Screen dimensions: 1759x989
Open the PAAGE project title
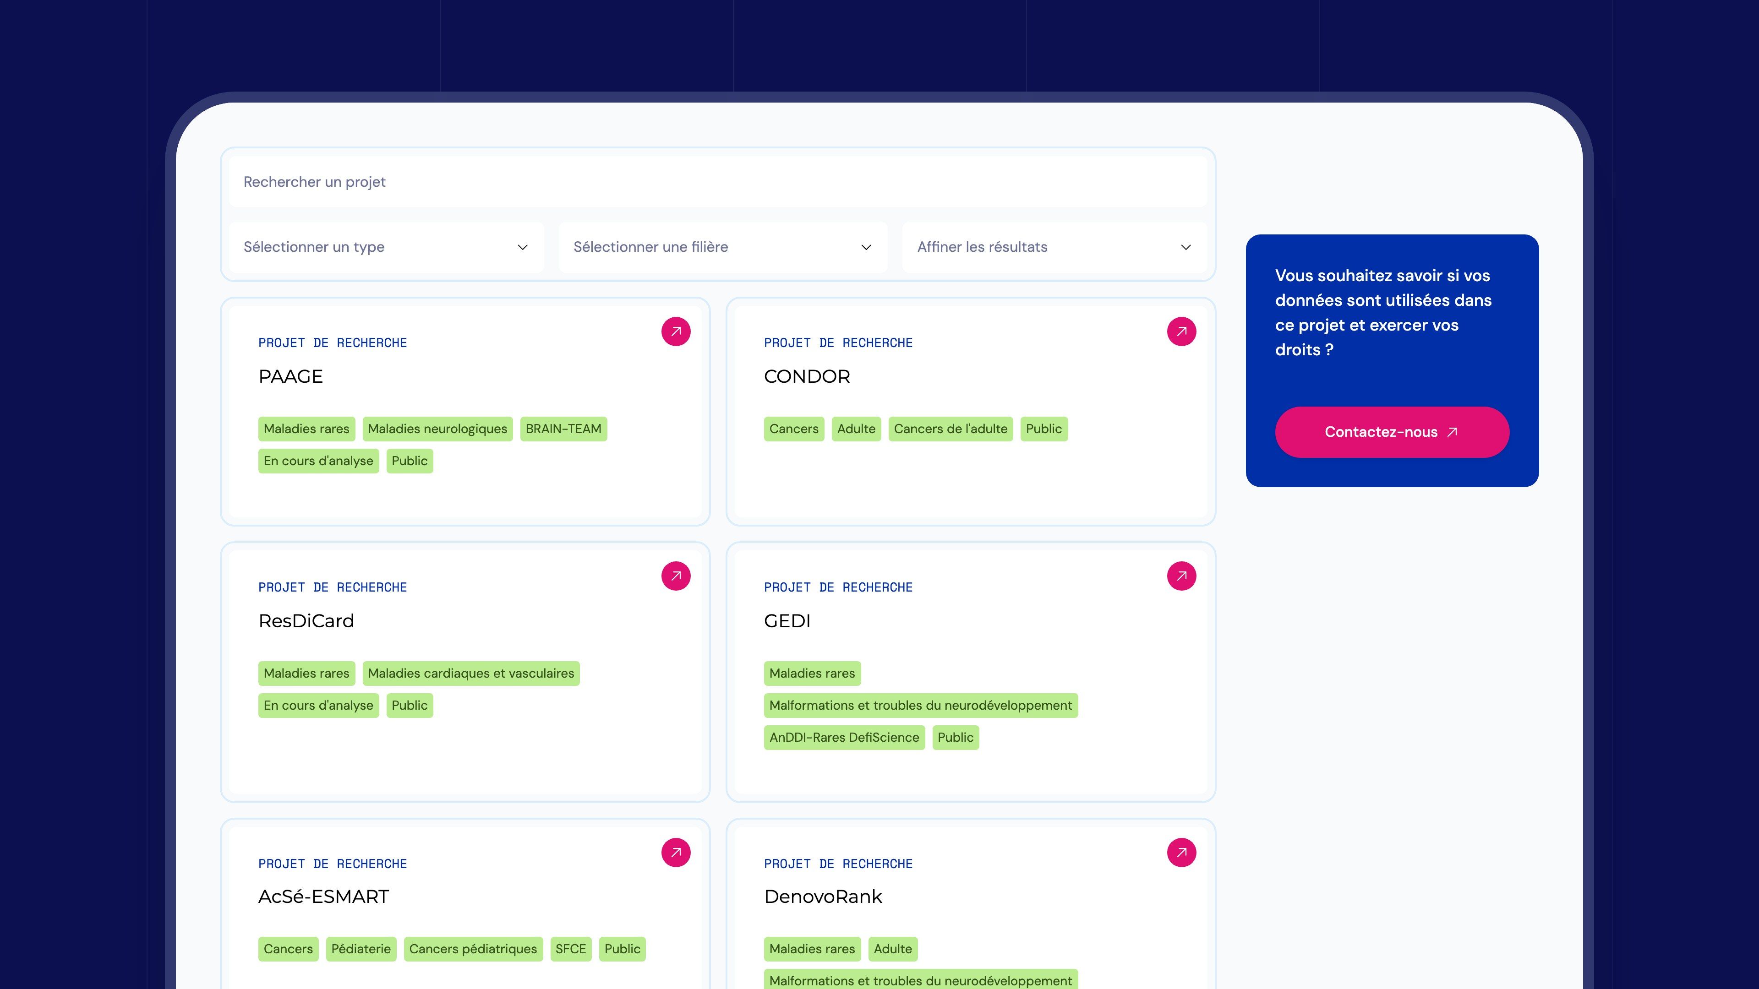coord(290,376)
